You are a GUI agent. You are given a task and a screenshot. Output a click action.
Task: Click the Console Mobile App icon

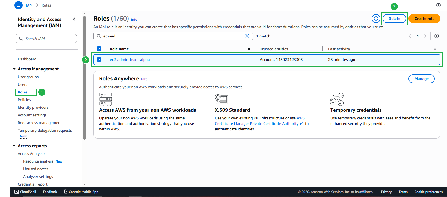[66, 192]
